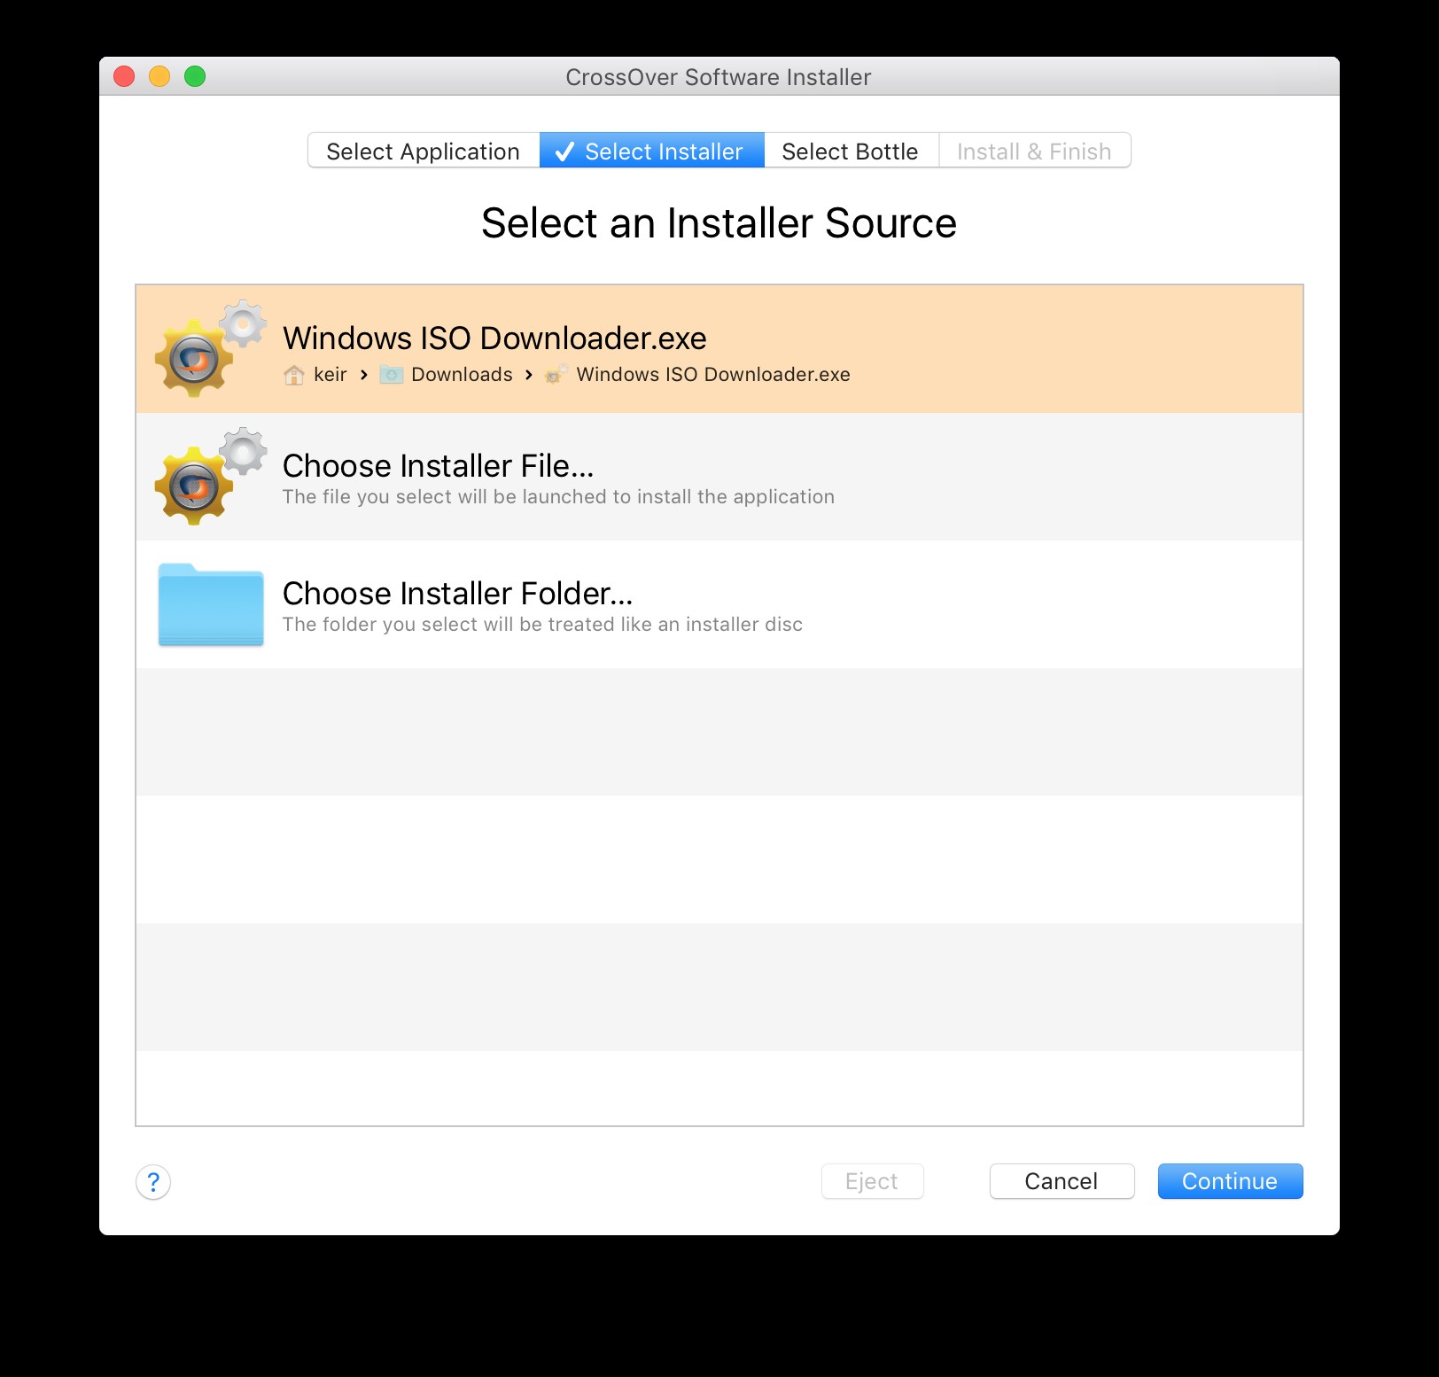Viewport: 1439px width, 1377px height.
Task: Click the checkmark on Select Installer tab
Action: [564, 152]
